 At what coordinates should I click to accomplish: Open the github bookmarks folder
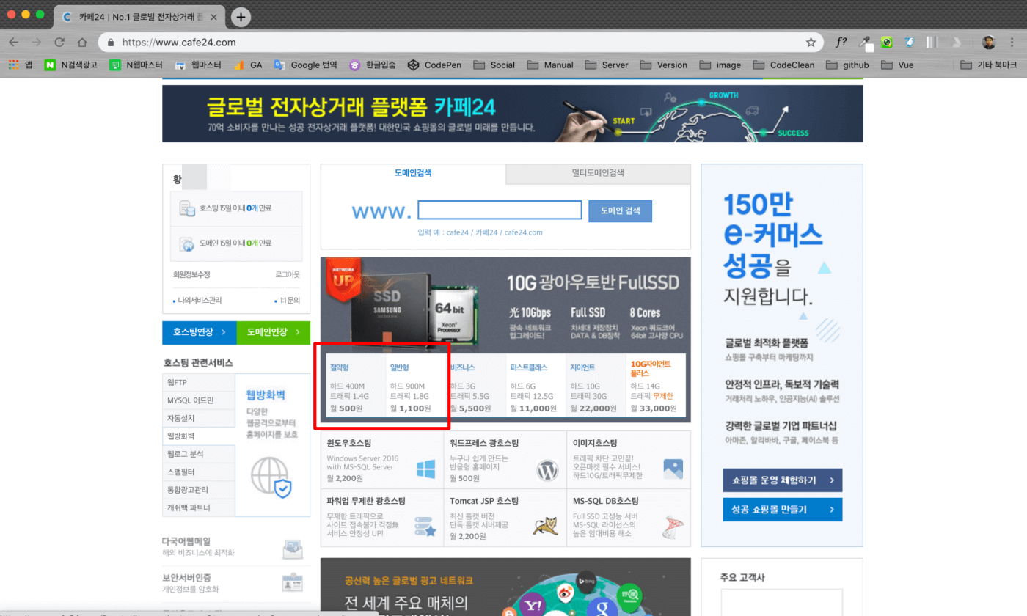click(847, 65)
